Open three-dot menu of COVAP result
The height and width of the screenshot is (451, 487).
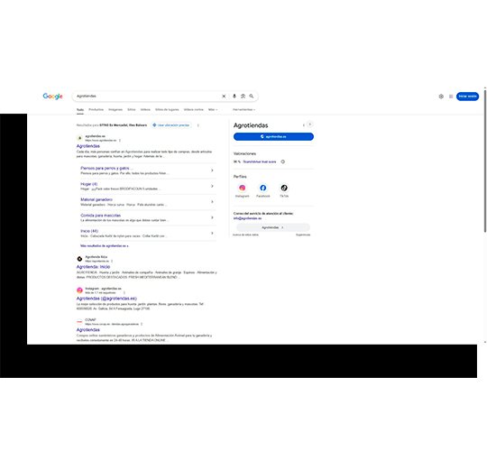tap(142, 324)
